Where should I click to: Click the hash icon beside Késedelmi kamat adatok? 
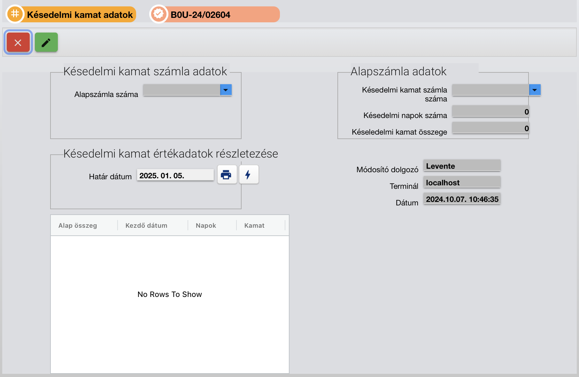point(15,14)
